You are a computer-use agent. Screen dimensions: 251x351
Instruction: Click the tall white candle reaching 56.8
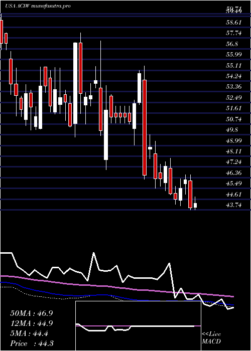(75, 83)
